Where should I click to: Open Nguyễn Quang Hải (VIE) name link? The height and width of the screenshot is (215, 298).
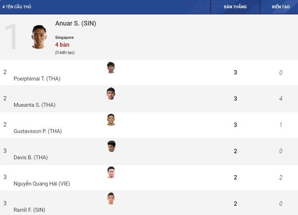(x=42, y=183)
